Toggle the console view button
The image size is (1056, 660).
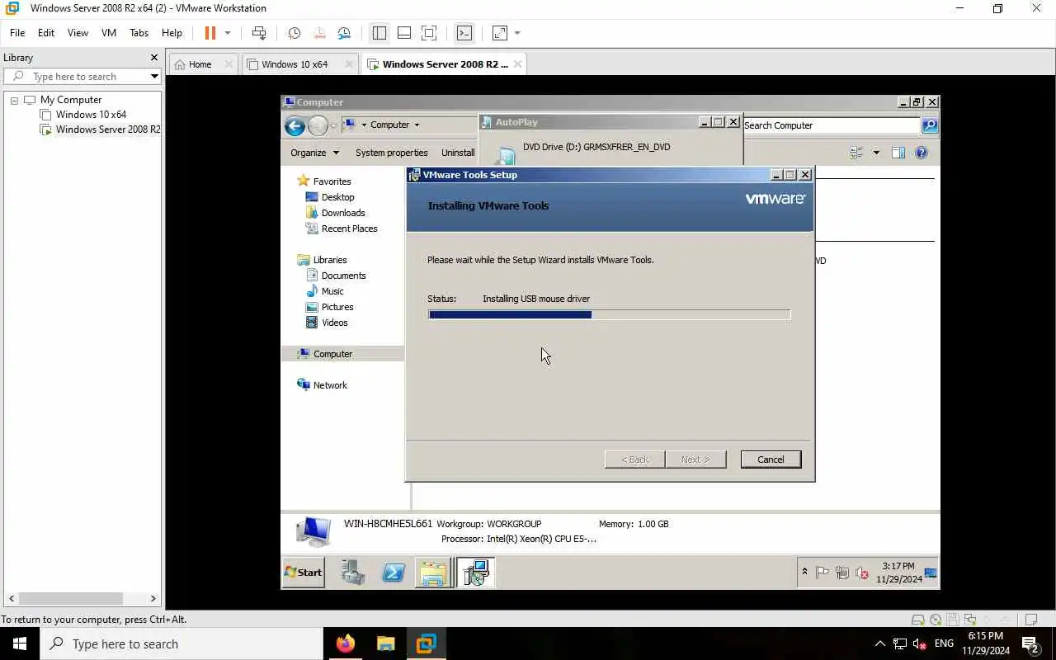464,33
